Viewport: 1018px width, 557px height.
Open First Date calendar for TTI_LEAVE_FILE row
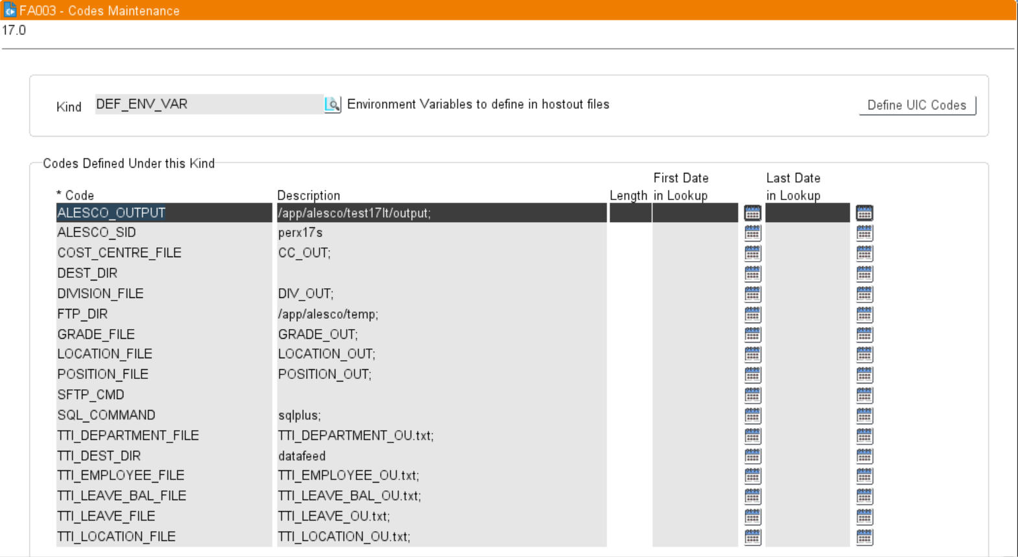click(x=752, y=517)
